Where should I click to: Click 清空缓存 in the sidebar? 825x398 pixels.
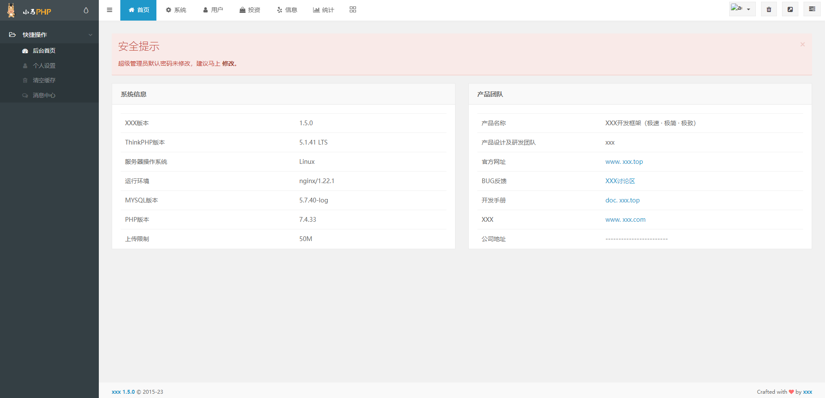[44, 80]
